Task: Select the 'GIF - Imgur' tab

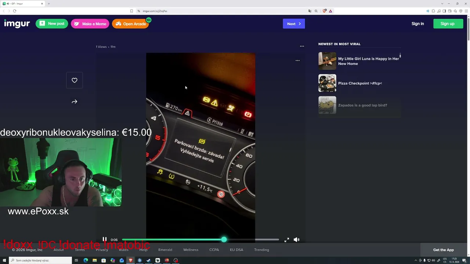Action: pos(23,4)
